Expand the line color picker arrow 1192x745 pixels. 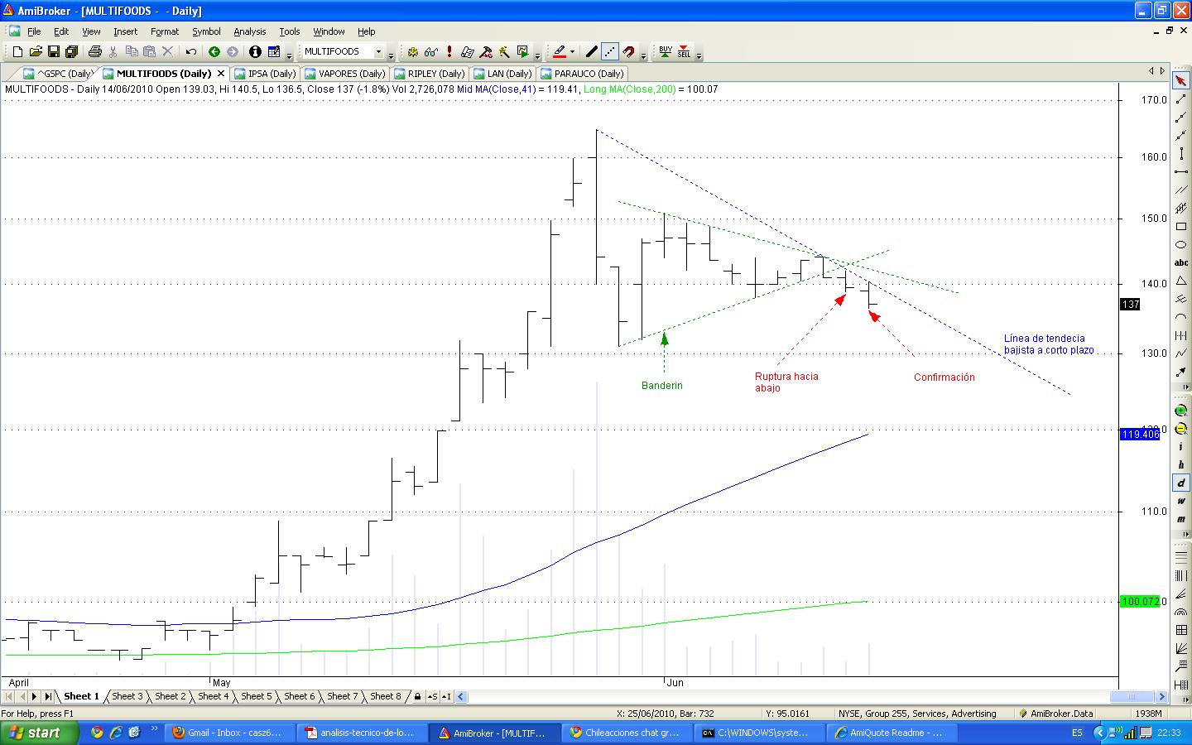[x=572, y=51]
